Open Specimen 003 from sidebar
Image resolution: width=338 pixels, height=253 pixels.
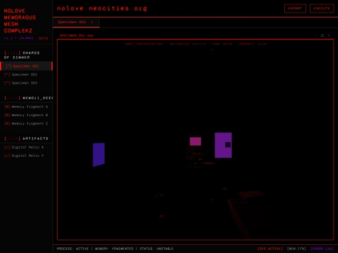point(26,83)
